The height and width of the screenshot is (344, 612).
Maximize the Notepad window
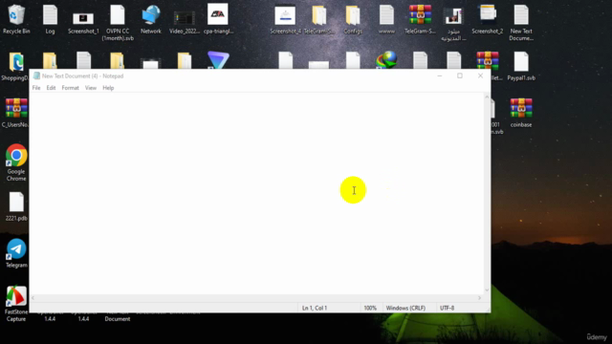[460, 75]
